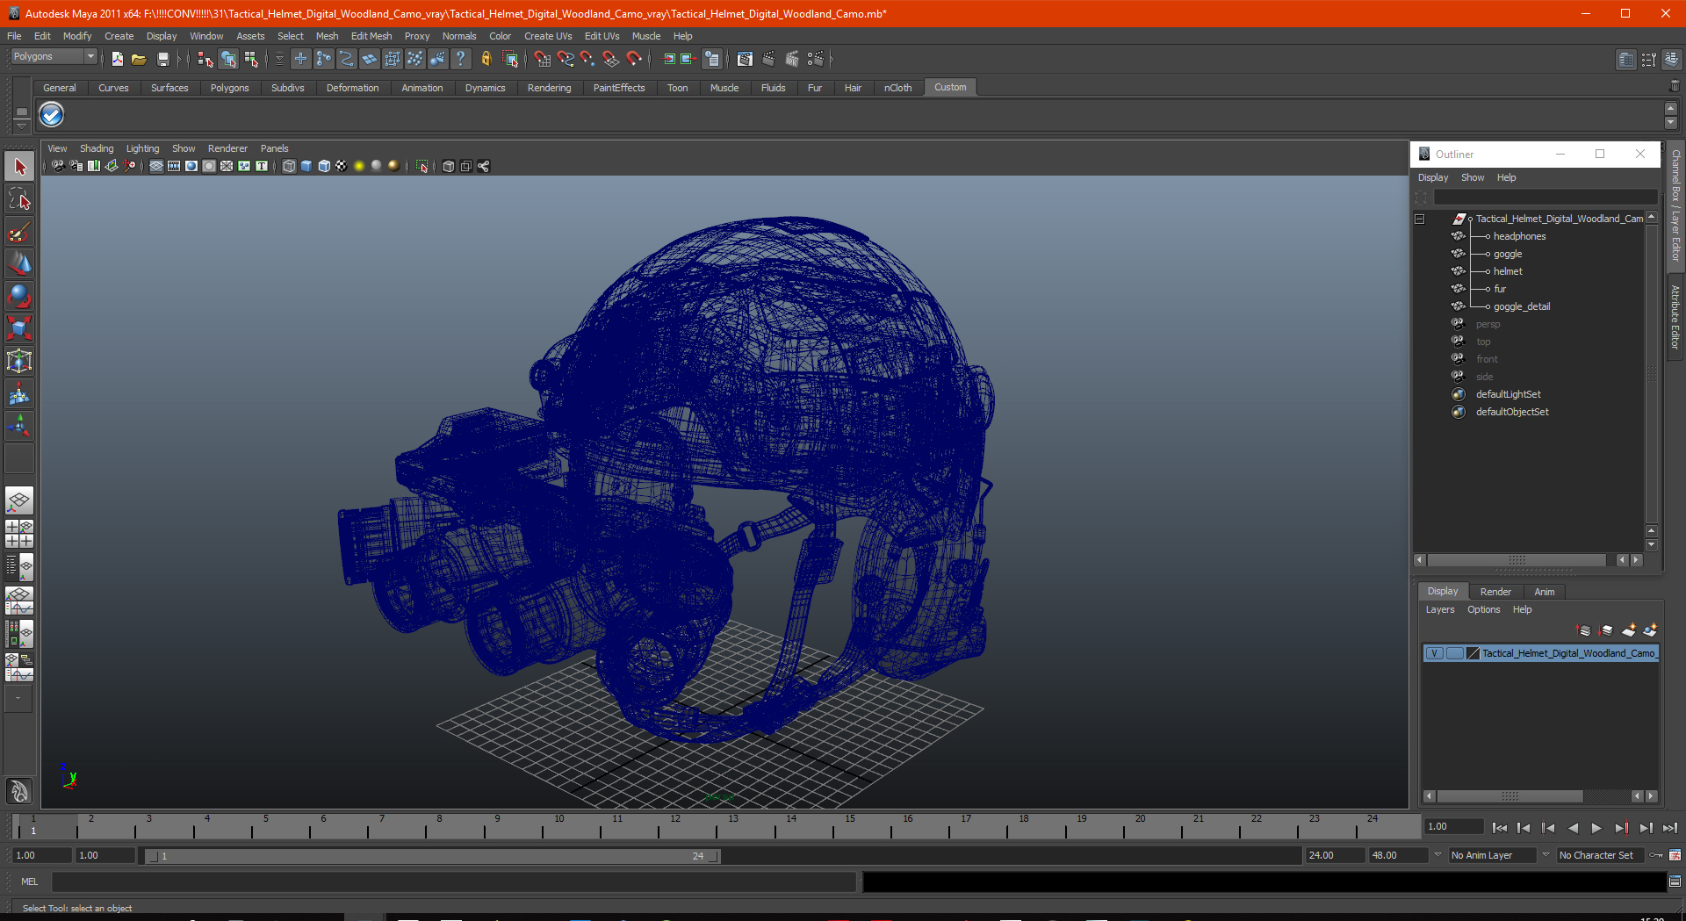Toggle auto keyframe key icon
1686x921 pixels.
[1656, 855]
